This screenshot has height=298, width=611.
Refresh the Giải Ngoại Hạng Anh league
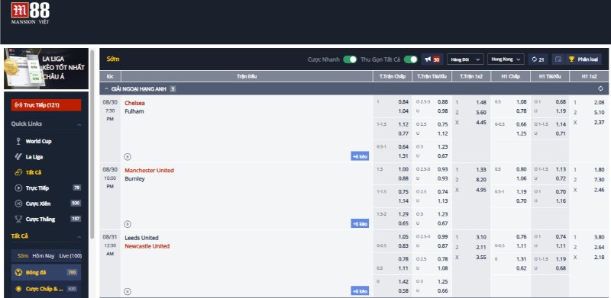pos(600,88)
